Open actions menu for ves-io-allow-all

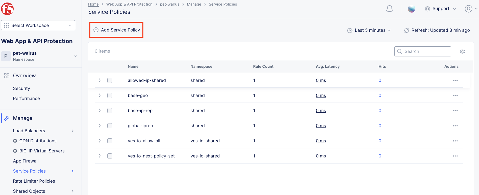[x=455, y=141]
